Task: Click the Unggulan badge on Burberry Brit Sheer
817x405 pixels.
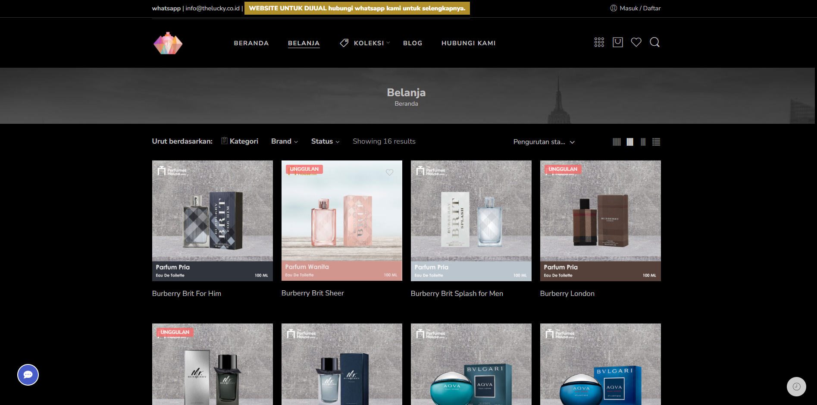Action: click(304, 169)
